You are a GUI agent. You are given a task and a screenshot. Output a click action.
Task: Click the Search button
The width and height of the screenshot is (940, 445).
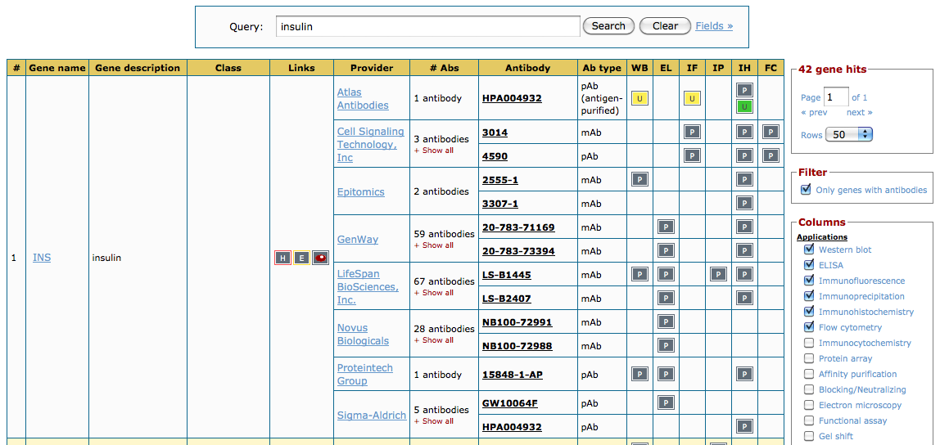click(608, 26)
